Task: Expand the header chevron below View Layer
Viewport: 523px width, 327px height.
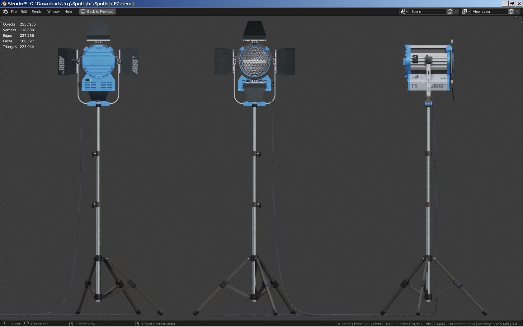Action: click(x=516, y=17)
